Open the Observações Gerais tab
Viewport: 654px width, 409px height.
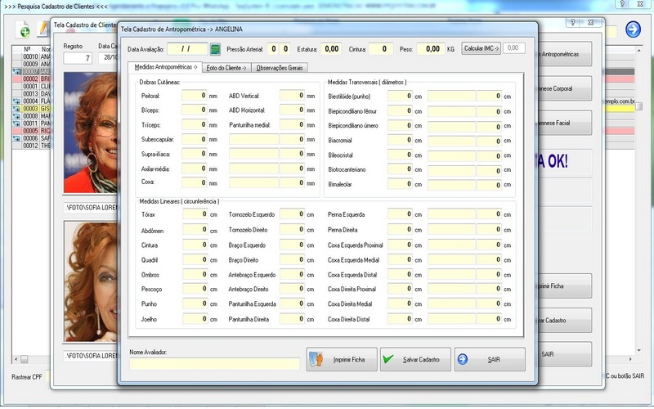pos(280,68)
